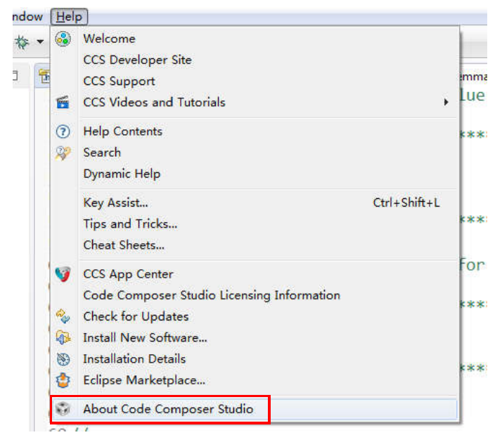The width and height of the screenshot is (502, 435).
Task: Open the Window menu
Action: pos(27,17)
